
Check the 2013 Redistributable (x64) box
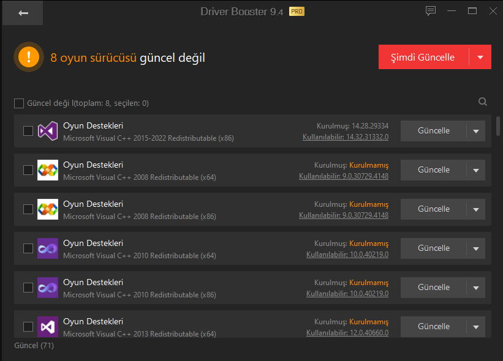28,326
